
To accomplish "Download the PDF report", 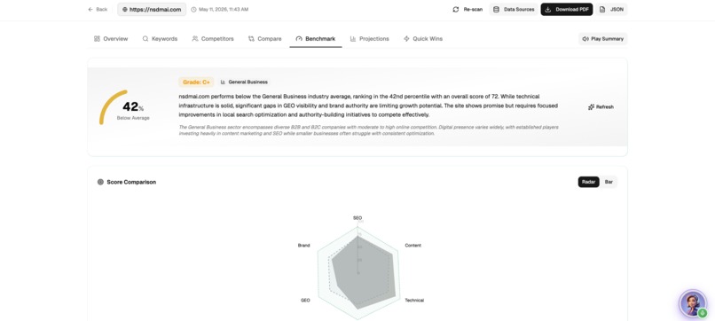I will click(567, 9).
